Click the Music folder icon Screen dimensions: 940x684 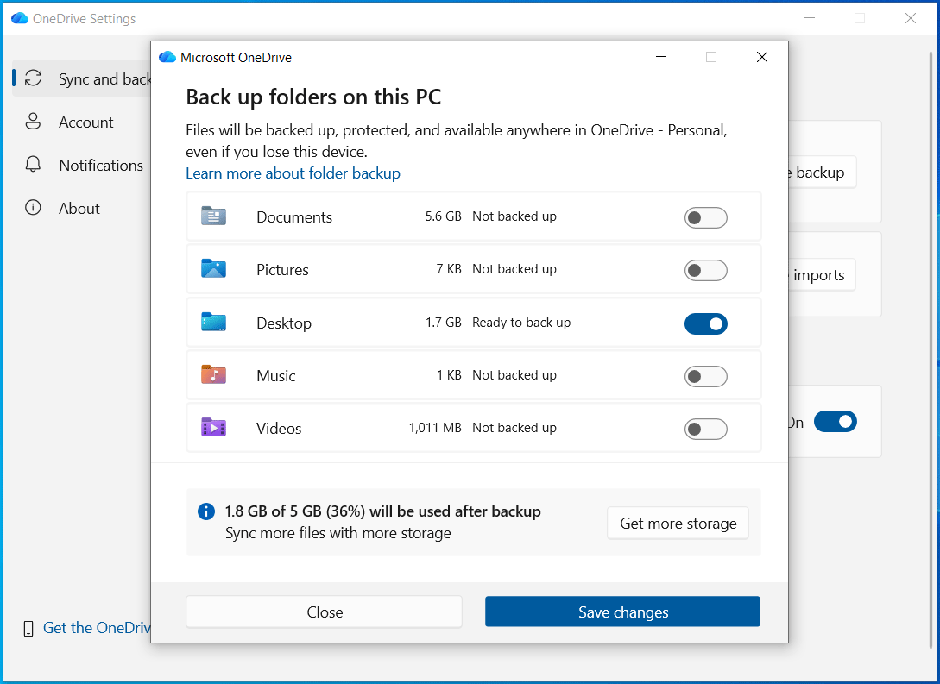tap(213, 375)
